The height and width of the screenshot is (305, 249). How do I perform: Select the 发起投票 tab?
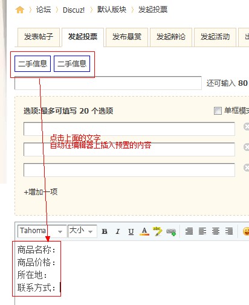pyautogui.click(x=83, y=37)
